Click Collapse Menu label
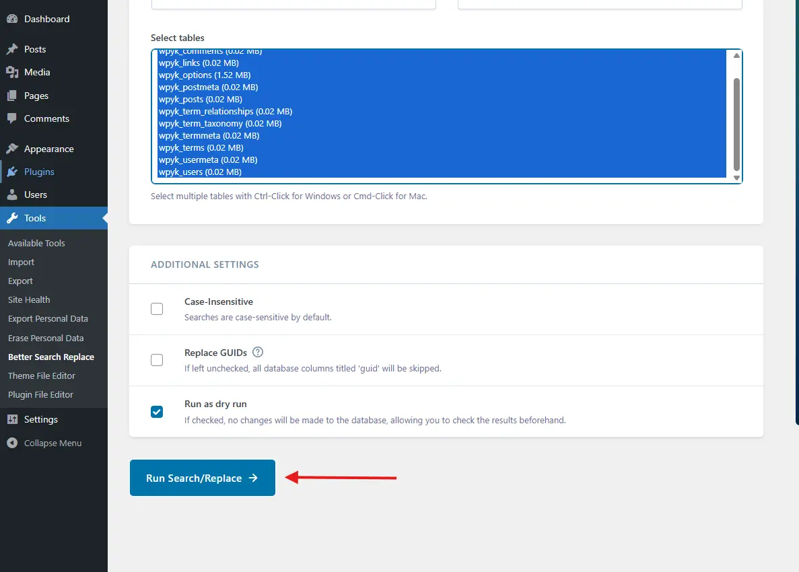Image resolution: width=799 pixels, height=572 pixels. (53, 443)
